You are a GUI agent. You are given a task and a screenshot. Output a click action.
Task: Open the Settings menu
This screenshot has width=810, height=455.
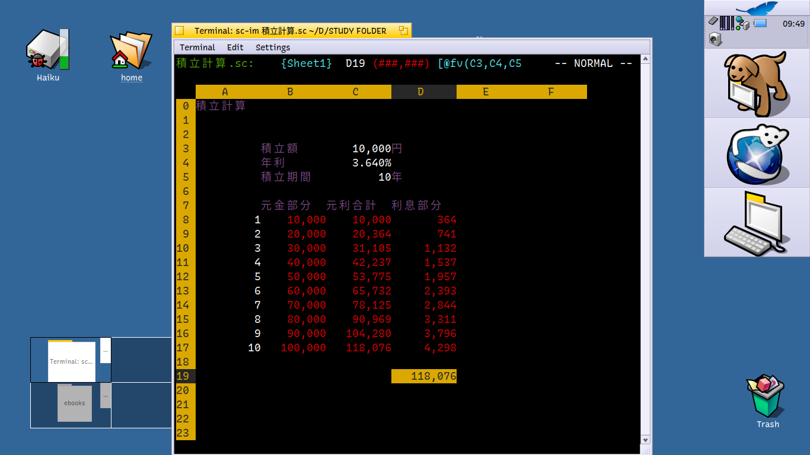[273, 47]
